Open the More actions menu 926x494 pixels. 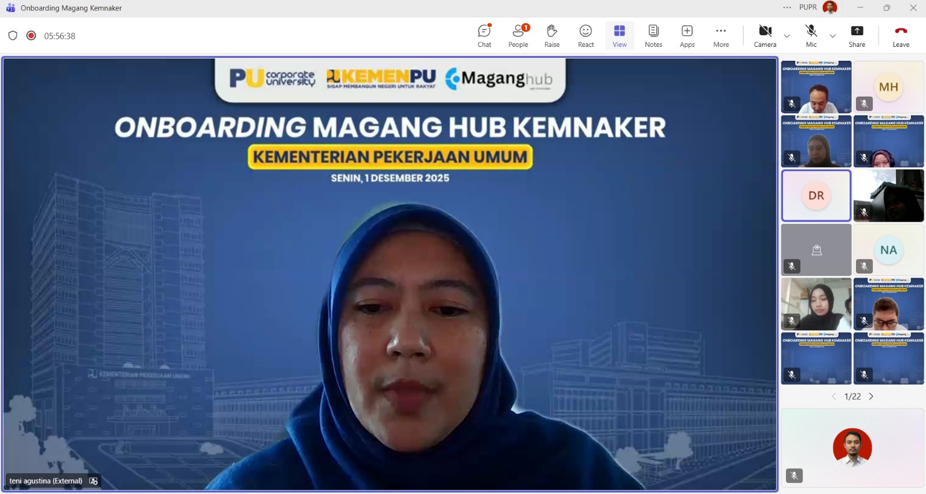(721, 36)
